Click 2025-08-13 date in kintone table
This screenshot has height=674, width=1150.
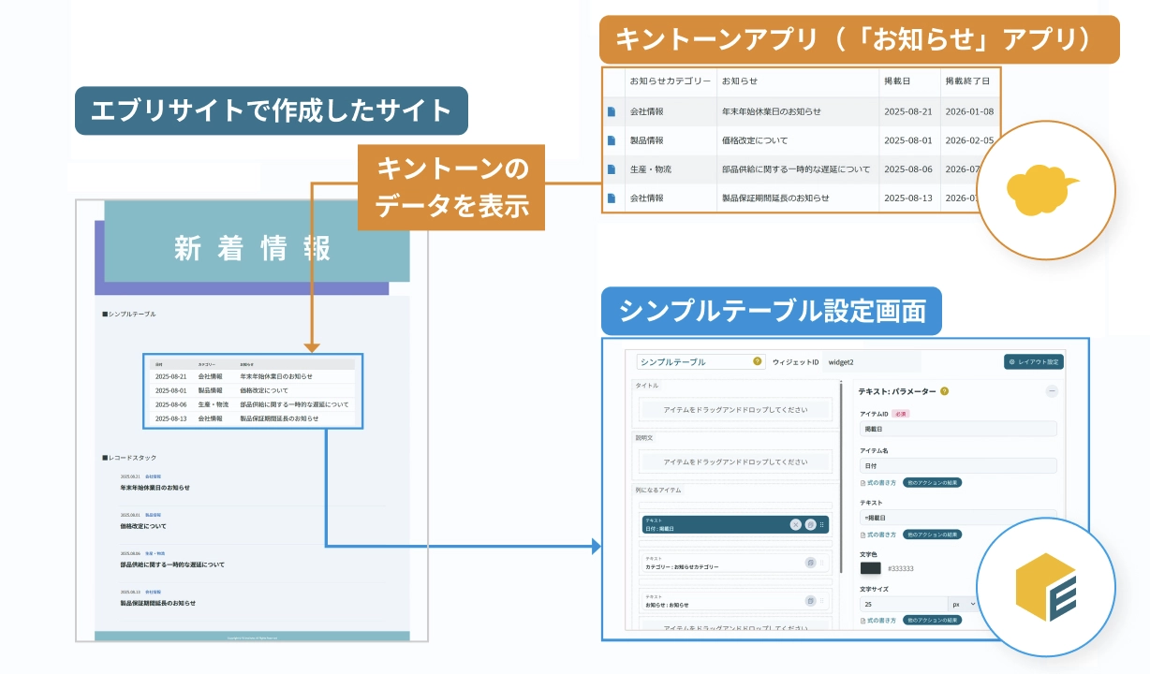(908, 198)
